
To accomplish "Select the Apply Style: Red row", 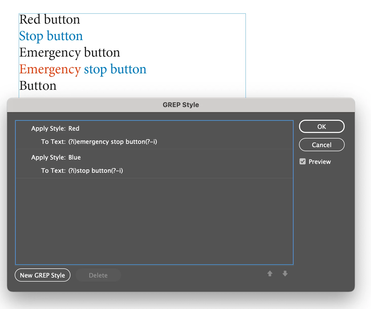I will click(x=154, y=128).
